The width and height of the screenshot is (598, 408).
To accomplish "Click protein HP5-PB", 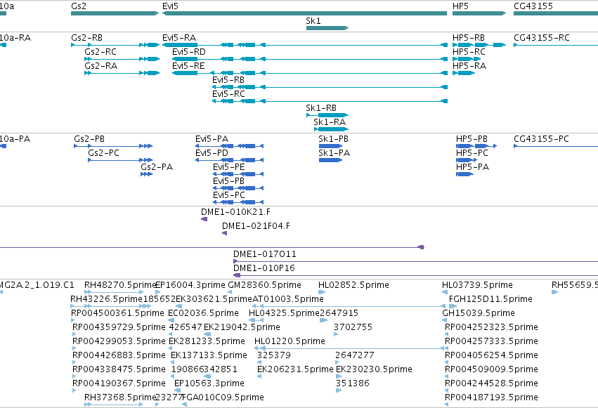I will [x=476, y=146].
